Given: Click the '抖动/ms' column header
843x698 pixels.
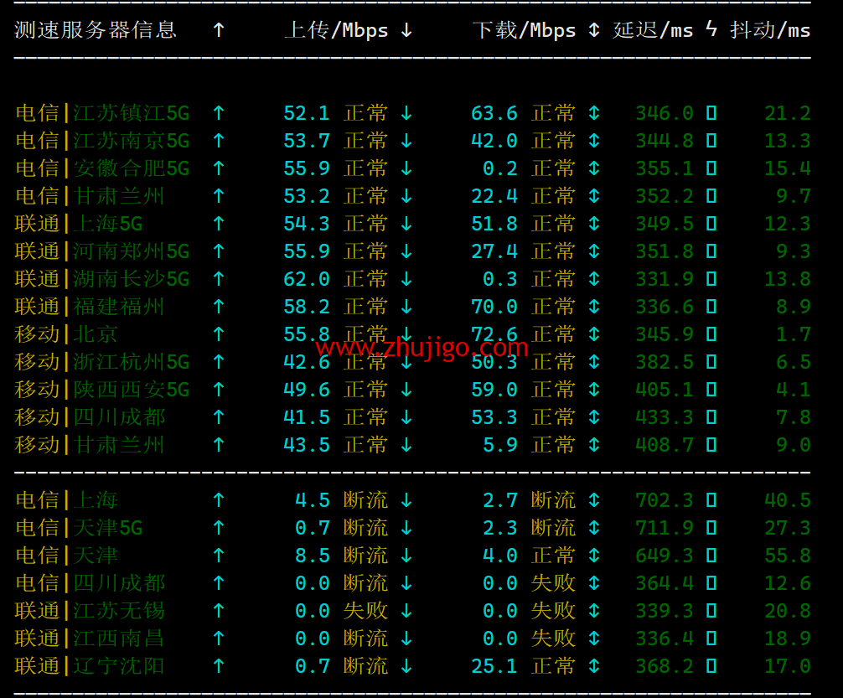Looking at the screenshot, I should 770,30.
